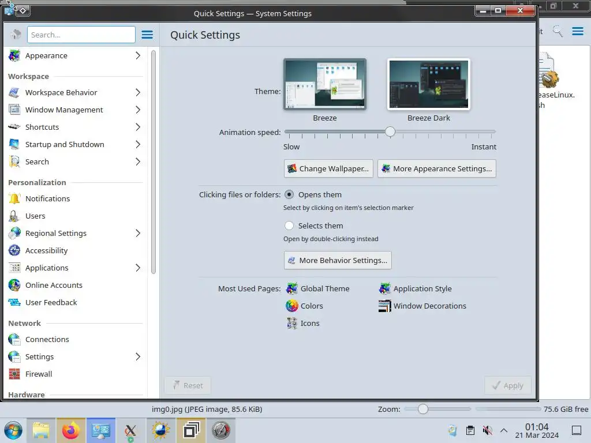Open the Network Settings sidebar icon
Screen dimensions: 591x443
(x=14, y=356)
